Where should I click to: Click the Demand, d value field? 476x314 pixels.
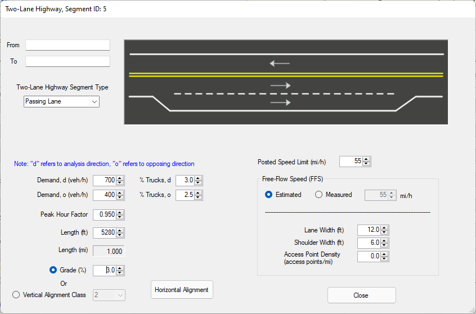coord(105,181)
